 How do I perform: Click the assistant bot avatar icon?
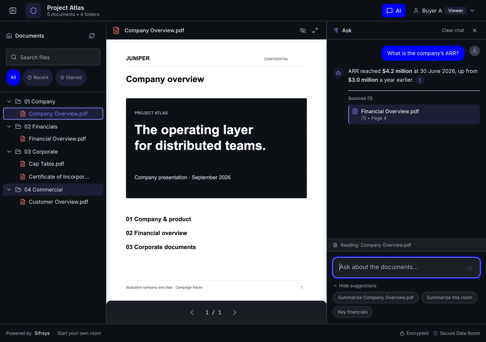pos(338,73)
